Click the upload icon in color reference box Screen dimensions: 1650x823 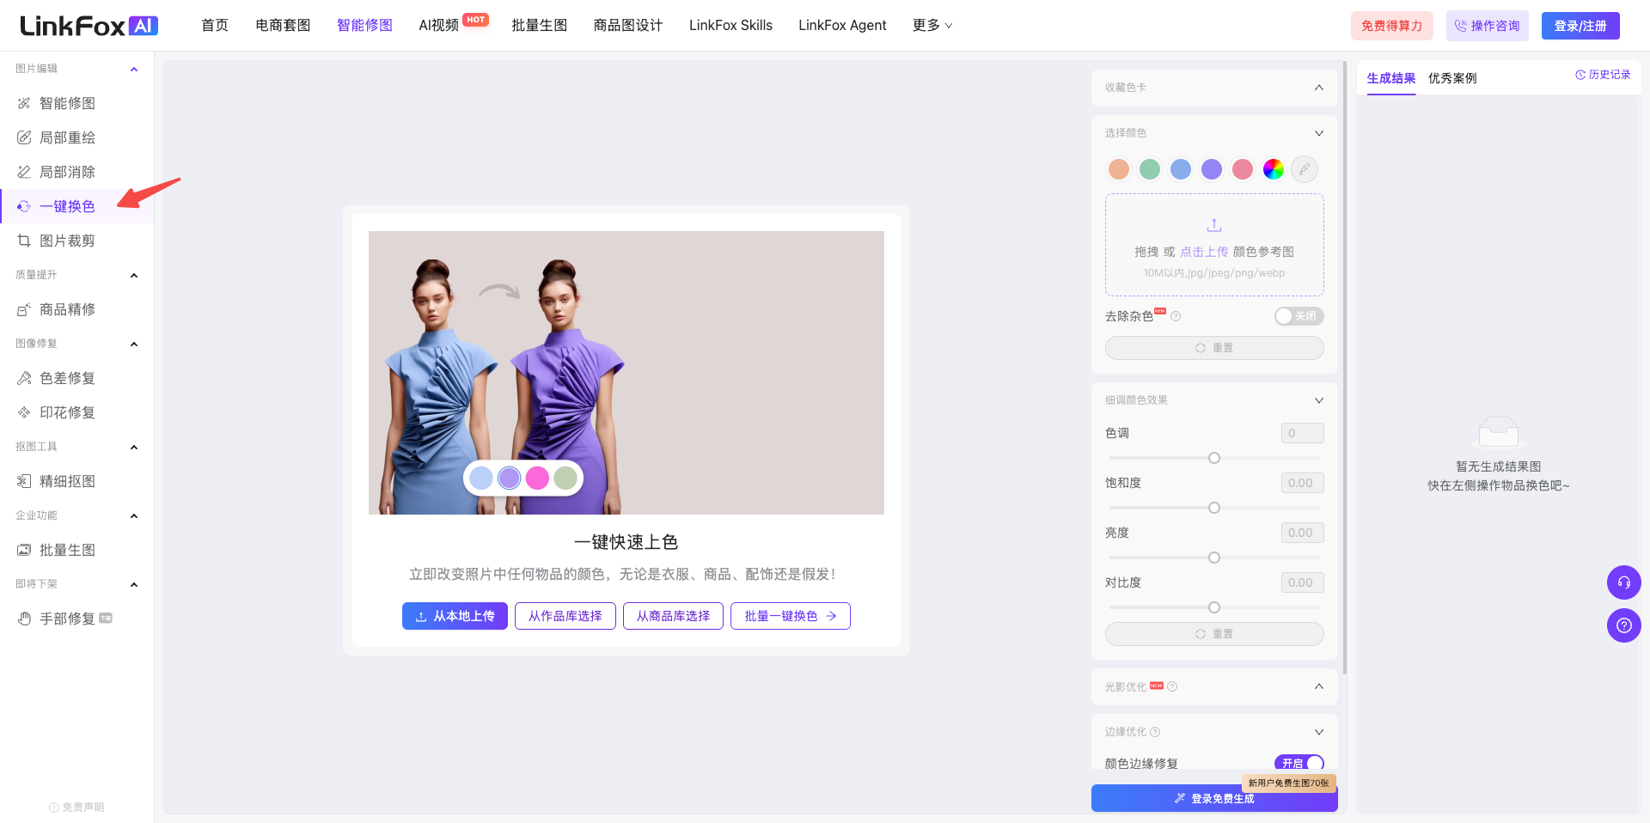[1214, 225]
